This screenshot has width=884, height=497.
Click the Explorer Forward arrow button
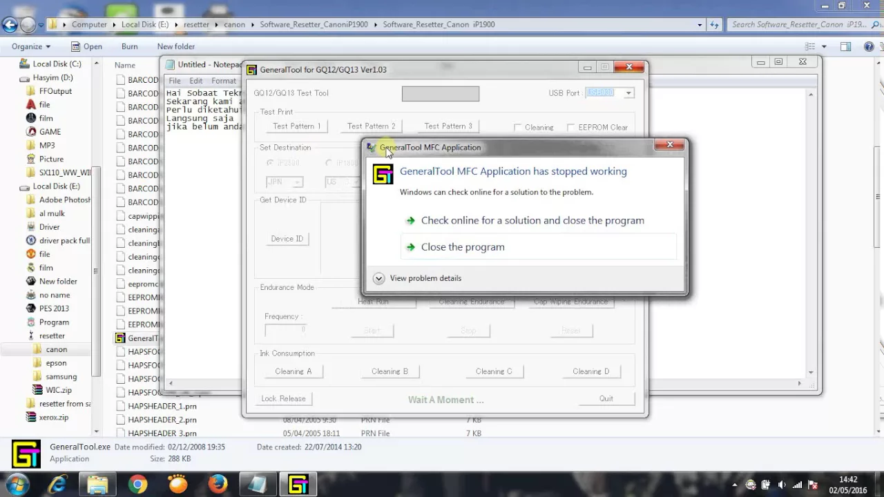28,25
